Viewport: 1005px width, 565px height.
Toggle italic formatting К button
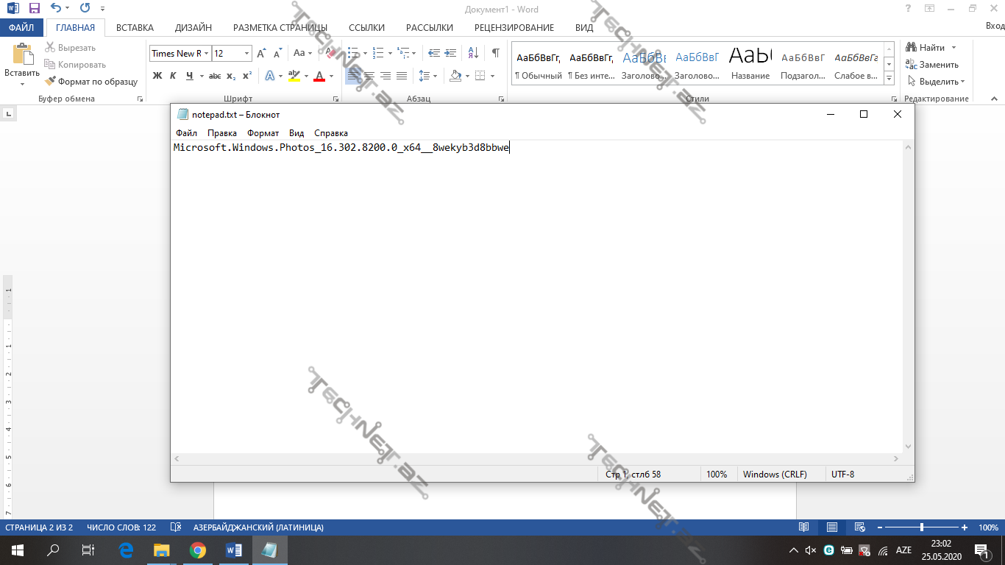pos(173,76)
